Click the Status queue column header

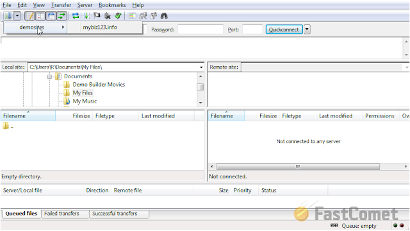[x=293, y=191]
